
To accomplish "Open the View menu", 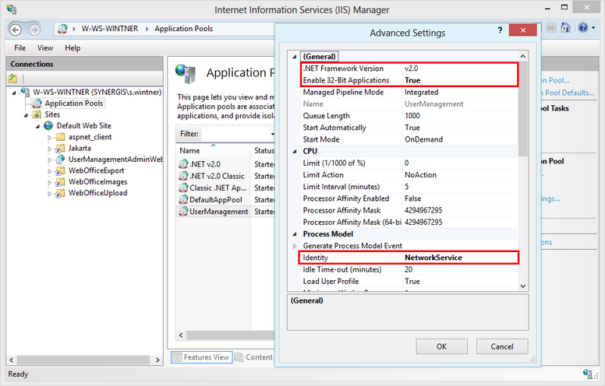I will click(45, 47).
